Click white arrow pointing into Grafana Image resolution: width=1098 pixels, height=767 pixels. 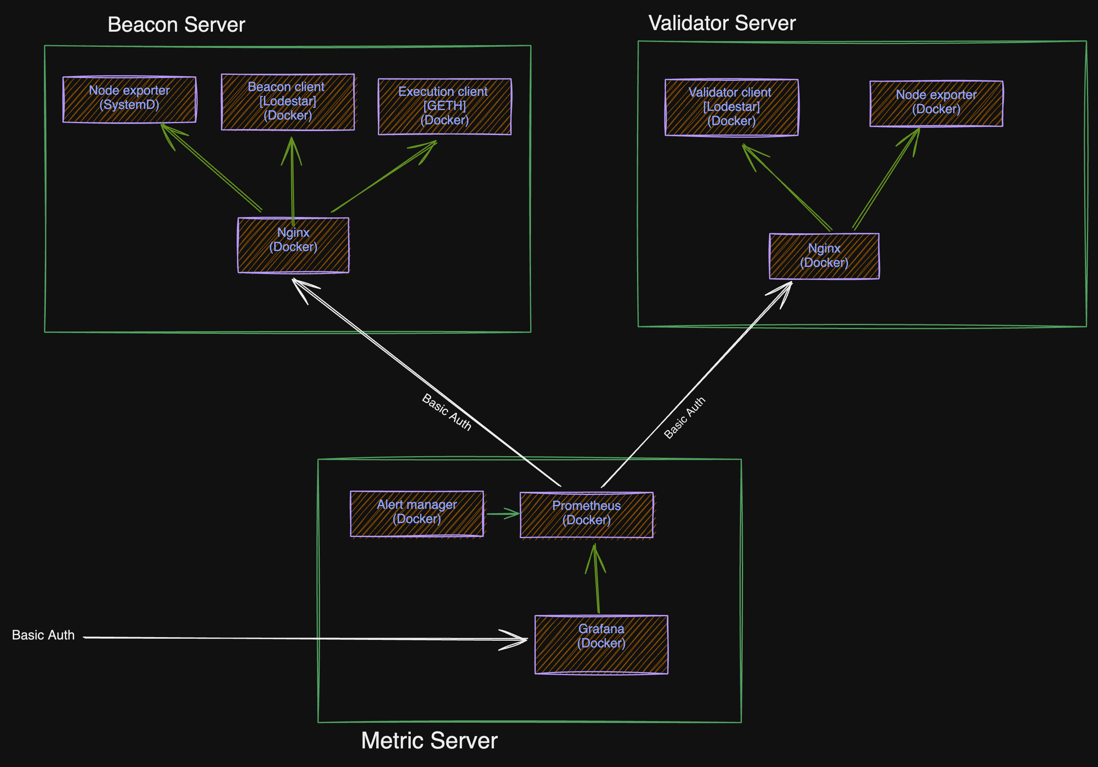306,638
